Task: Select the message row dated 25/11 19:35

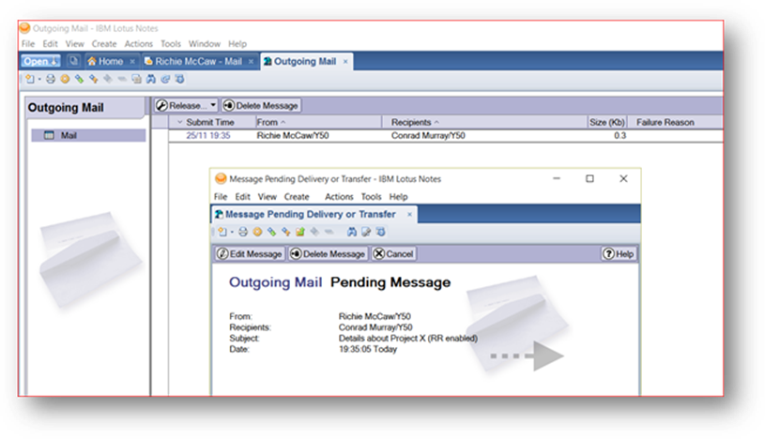Action: [446, 136]
